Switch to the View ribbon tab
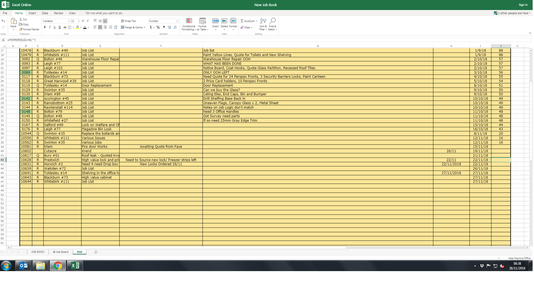Image resolution: width=534 pixels, height=300 pixels. coord(72,13)
